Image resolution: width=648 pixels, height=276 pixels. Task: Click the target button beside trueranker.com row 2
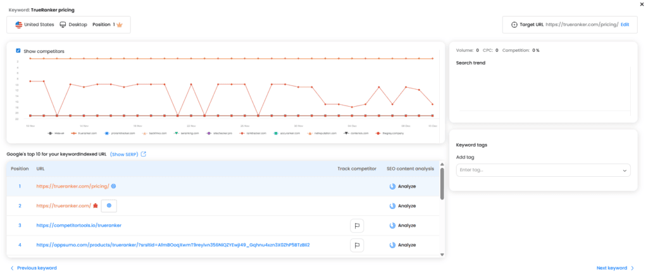click(x=109, y=206)
